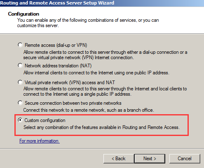Click the "Network address translation (NAT)" label text
Viewport: 204px width, 168px height.
coord(58,66)
